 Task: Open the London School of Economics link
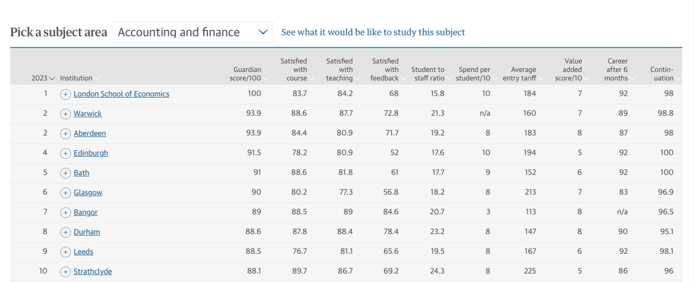click(121, 94)
